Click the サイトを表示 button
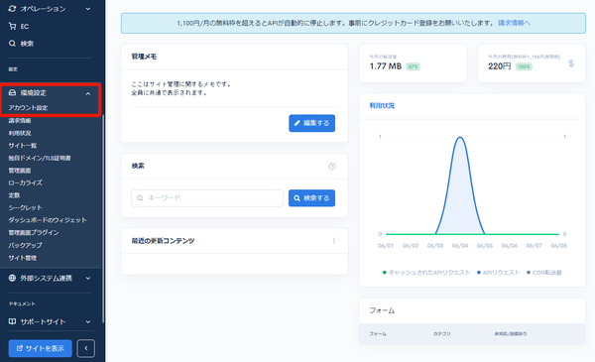This screenshot has width=595, height=362. [41, 348]
